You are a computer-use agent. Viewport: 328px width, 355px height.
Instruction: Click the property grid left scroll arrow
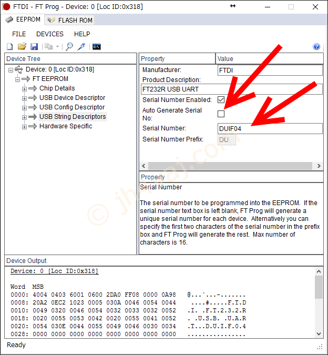(x=143, y=166)
